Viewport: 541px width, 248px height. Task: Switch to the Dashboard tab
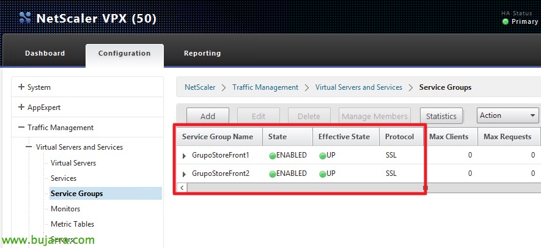45,53
